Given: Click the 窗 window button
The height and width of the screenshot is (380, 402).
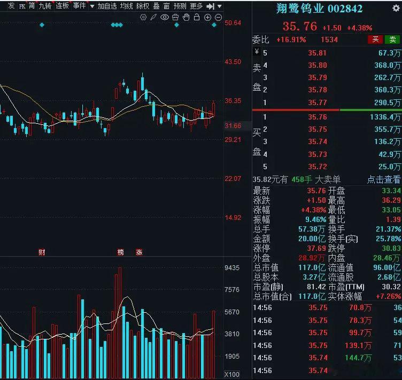Looking at the screenshot, I should coord(166,6).
